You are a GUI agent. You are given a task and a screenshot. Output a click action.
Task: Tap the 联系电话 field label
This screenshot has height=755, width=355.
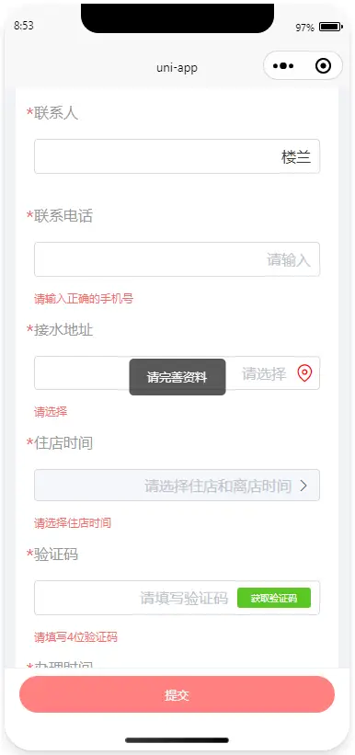point(63,216)
